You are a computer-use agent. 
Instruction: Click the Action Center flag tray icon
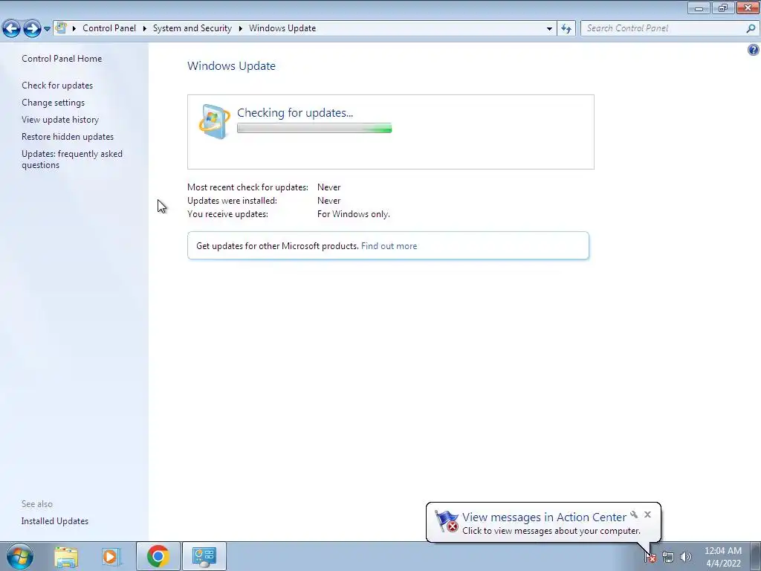click(x=650, y=557)
